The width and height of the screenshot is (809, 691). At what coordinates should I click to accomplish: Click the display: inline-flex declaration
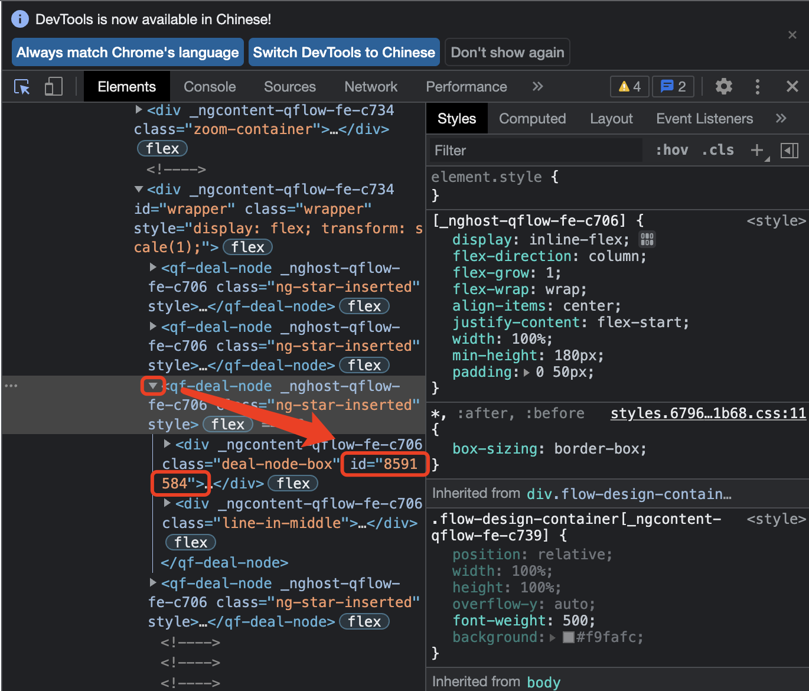pyautogui.click(x=541, y=240)
